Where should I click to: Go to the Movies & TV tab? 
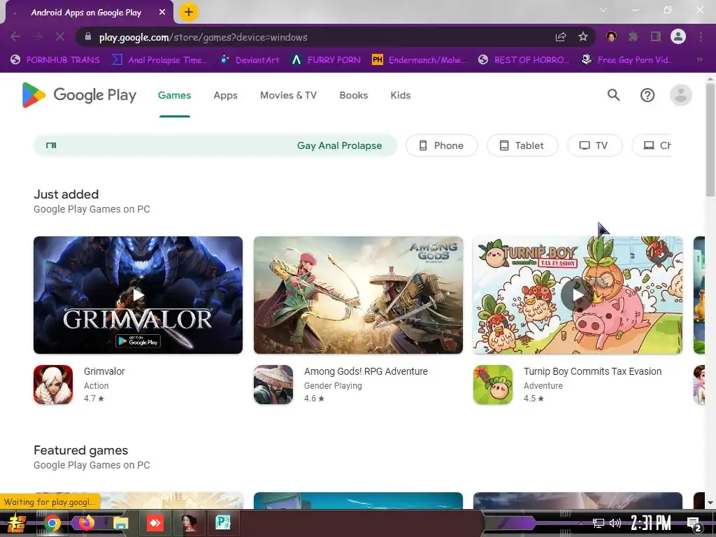point(288,95)
